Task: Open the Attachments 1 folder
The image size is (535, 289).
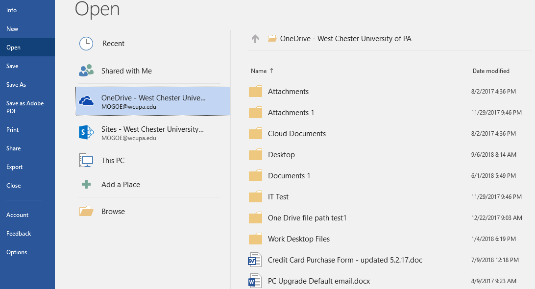Action: coord(291,113)
